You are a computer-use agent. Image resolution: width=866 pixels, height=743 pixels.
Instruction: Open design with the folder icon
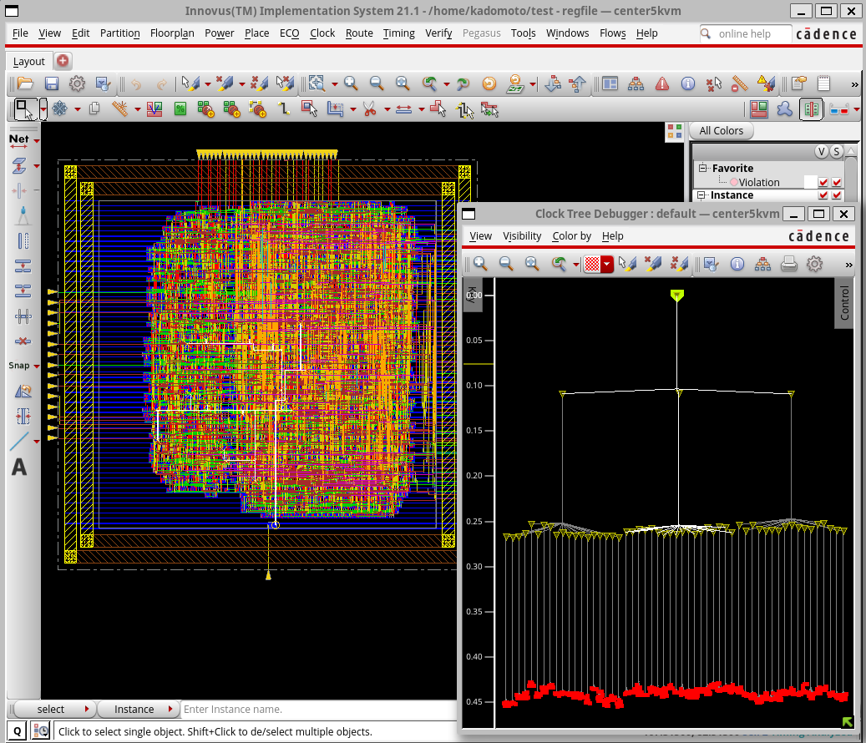25,83
